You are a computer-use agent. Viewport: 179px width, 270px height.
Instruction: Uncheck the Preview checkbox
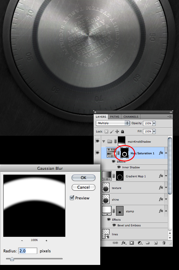(72, 198)
